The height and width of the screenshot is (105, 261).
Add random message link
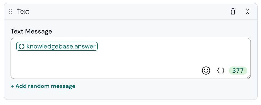pos(43,86)
